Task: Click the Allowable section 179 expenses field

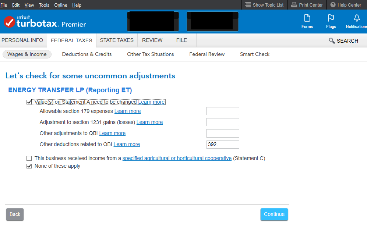Action: tap(223, 111)
